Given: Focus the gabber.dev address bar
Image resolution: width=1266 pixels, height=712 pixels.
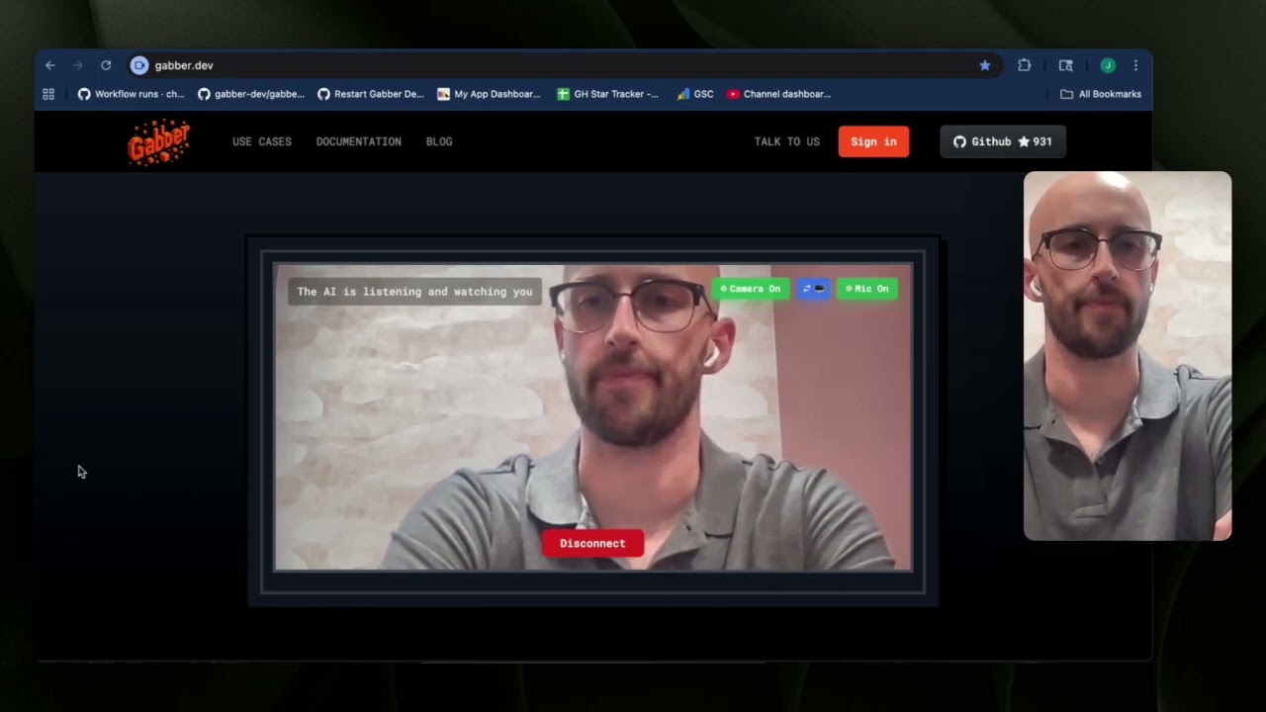Looking at the screenshot, I should coord(564,65).
